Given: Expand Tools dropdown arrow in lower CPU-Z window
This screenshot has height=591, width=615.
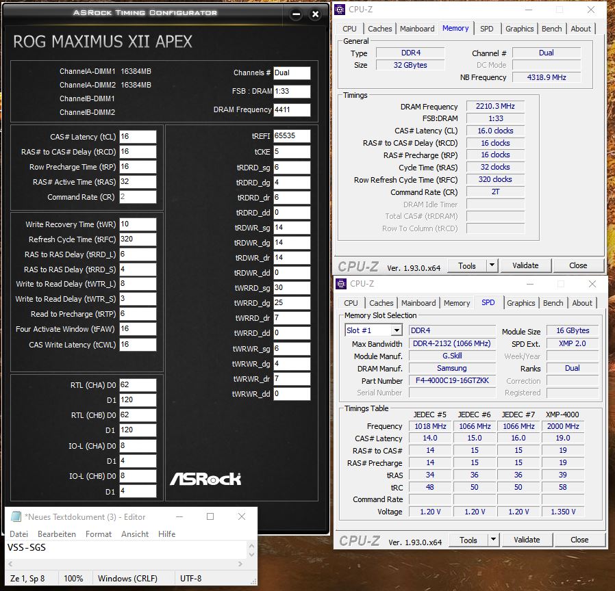Looking at the screenshot, I should tap(493, 540).
